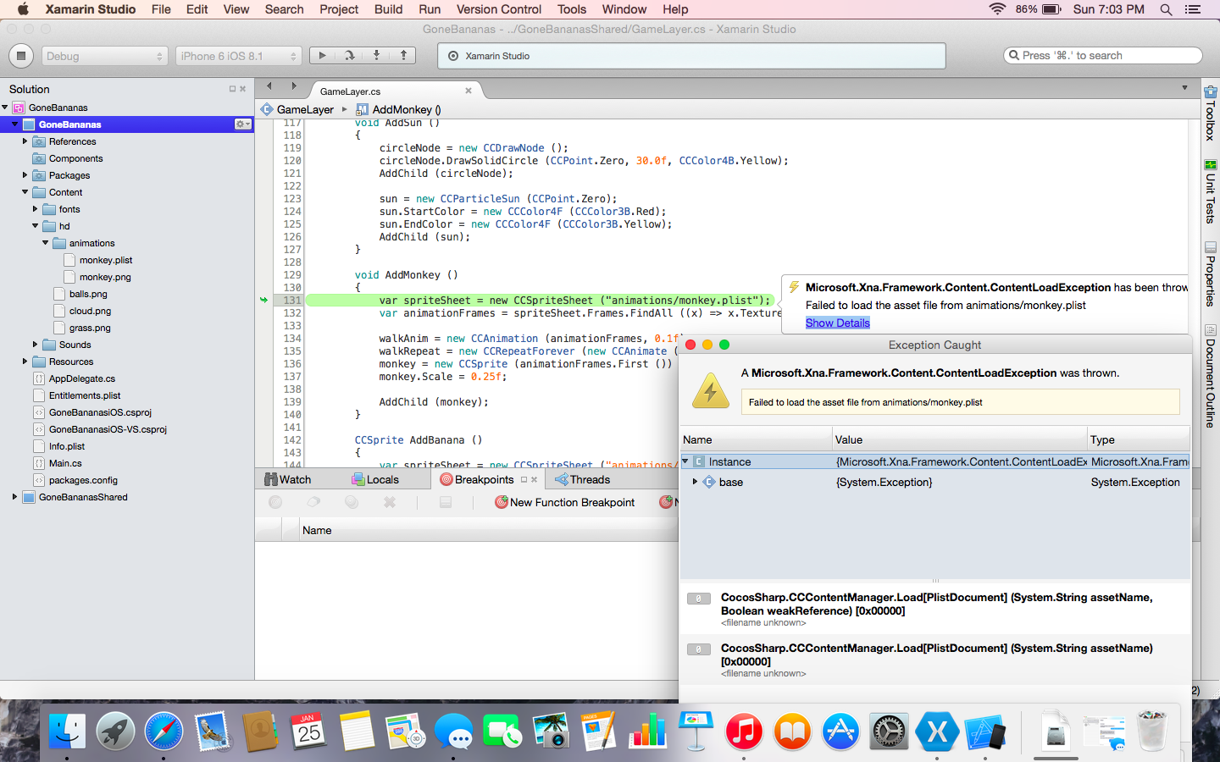Image resolution: width=1220 pixels, height=762 pixels.
Task: Switch to the Locals pad tab
Action: 375,479
